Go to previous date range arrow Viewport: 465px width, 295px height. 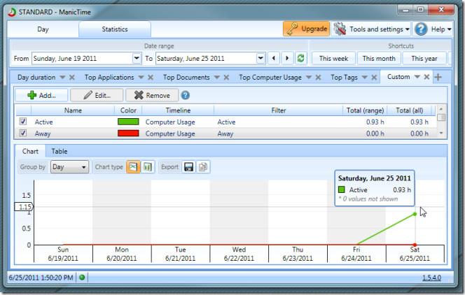(x=274, y=58)
